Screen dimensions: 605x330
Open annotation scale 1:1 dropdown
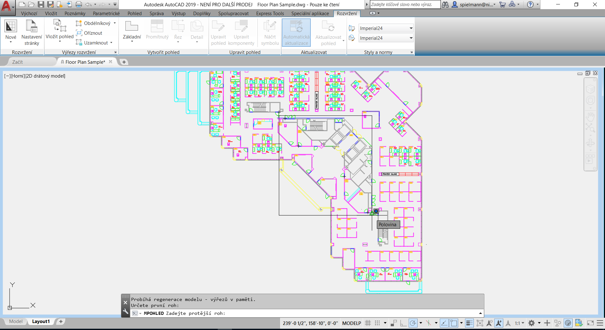pos(520,323)
